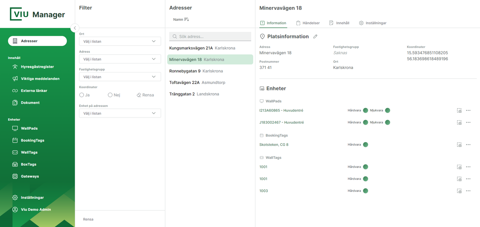480x227 pixels.
Task: Click the Namn sort order icon
Action: (187, 19)
